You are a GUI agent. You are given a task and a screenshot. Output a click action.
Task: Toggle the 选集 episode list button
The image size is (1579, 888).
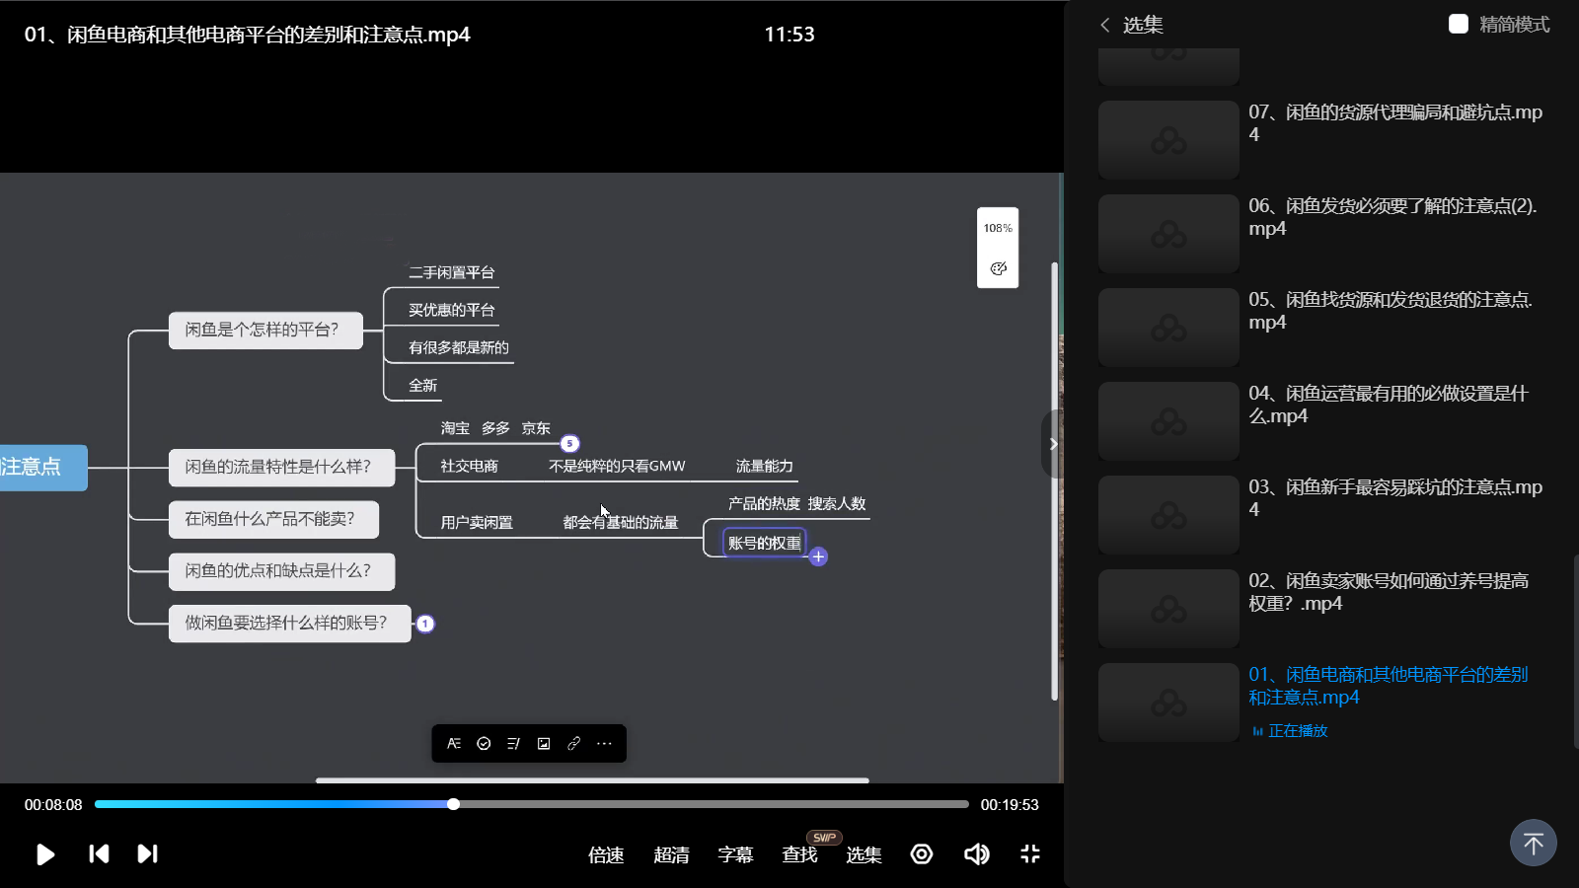coord(864,855)
